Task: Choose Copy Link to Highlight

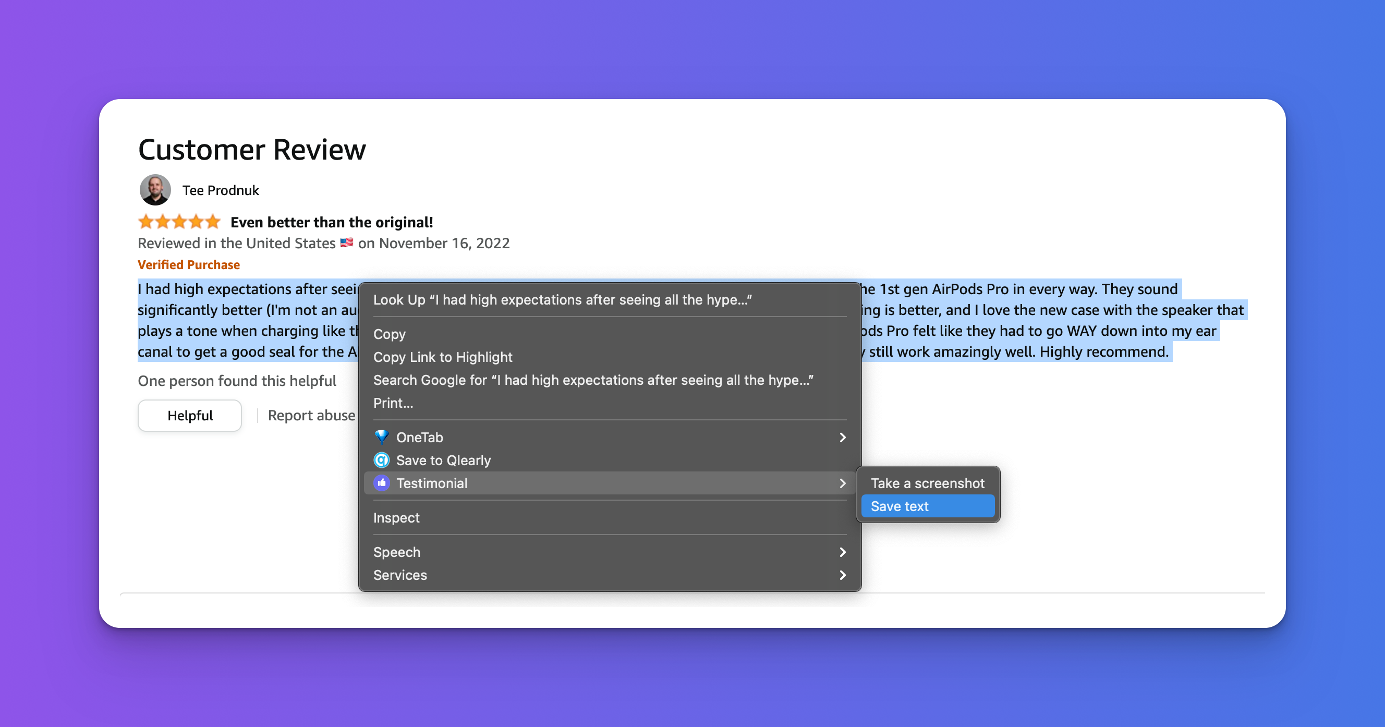Action: [x=443, y=357]
